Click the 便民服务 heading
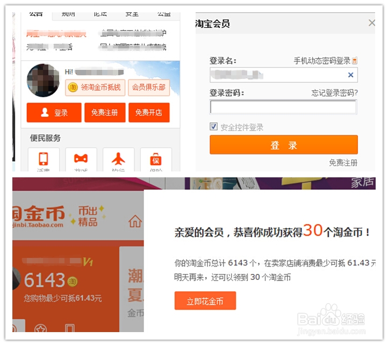 point(45,138)
